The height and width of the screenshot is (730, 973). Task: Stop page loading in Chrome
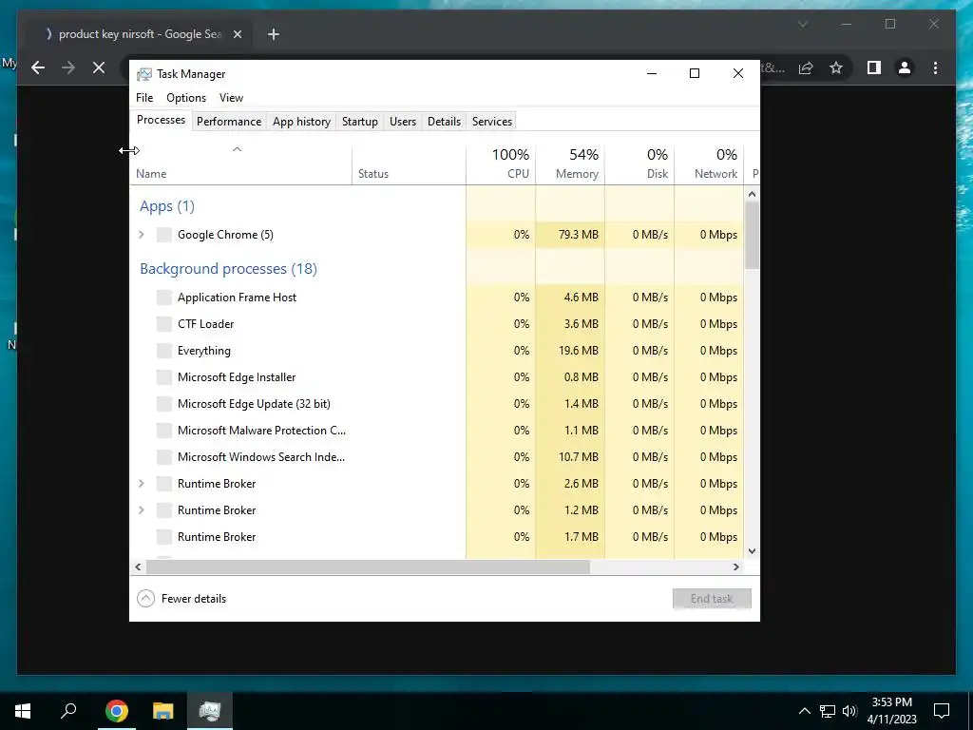click(x=99, y=67)
